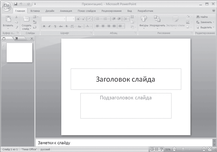
Task: Open the Упорядочить arrange menu
Action: (x=157, y=22)
